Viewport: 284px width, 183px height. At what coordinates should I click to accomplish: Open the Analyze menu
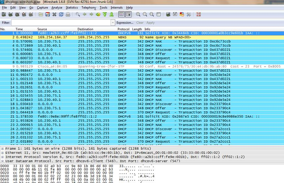point(57,8)
